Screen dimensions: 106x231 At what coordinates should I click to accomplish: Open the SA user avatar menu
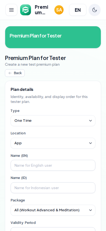[59, 10]
